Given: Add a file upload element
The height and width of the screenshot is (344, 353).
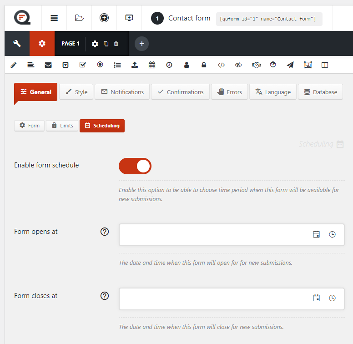Looking at the screenshot, I should (135, 65).
